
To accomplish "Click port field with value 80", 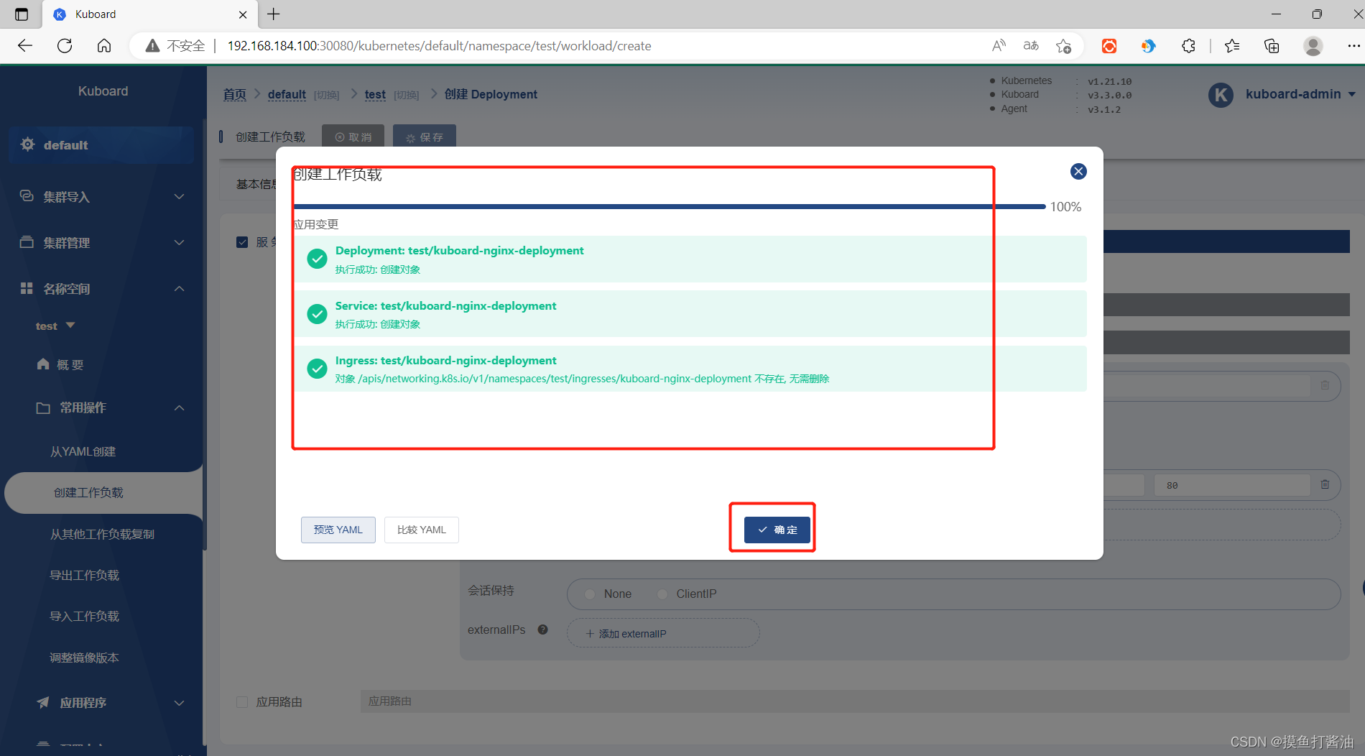I will coord(1232,485).
